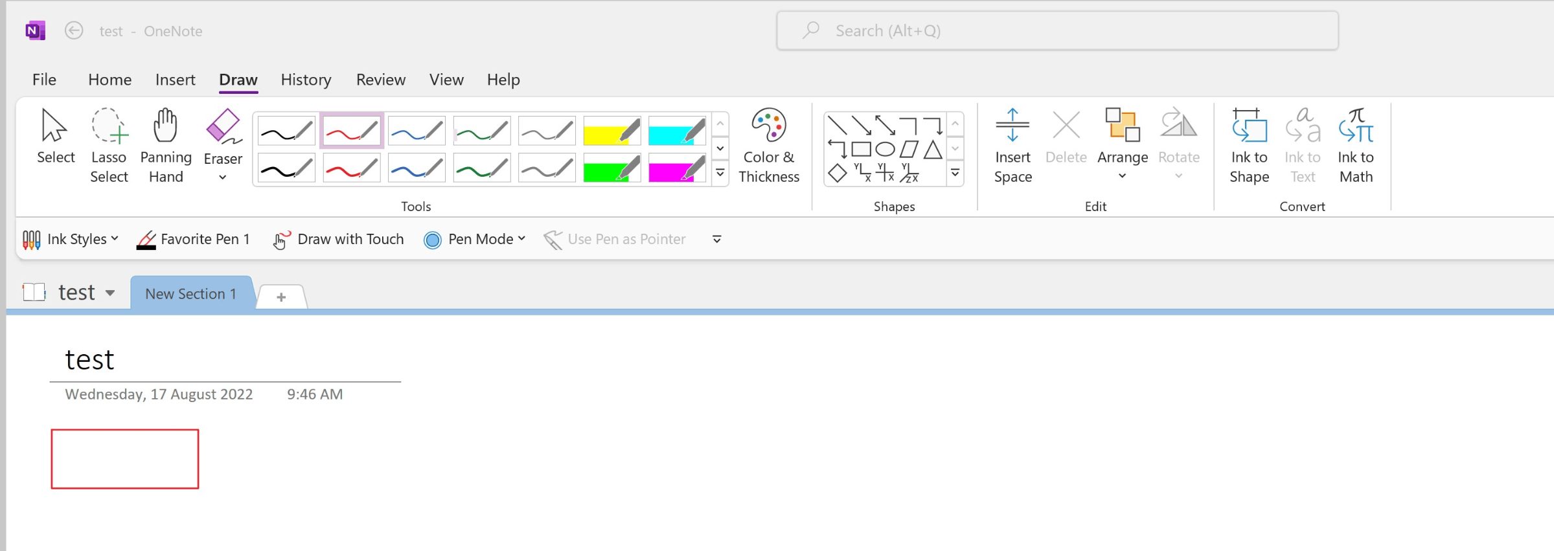Select the thick gray pen, bottom row
Image resolution: width=1554 pixels, height=551 pixels.
pos(547,168)
